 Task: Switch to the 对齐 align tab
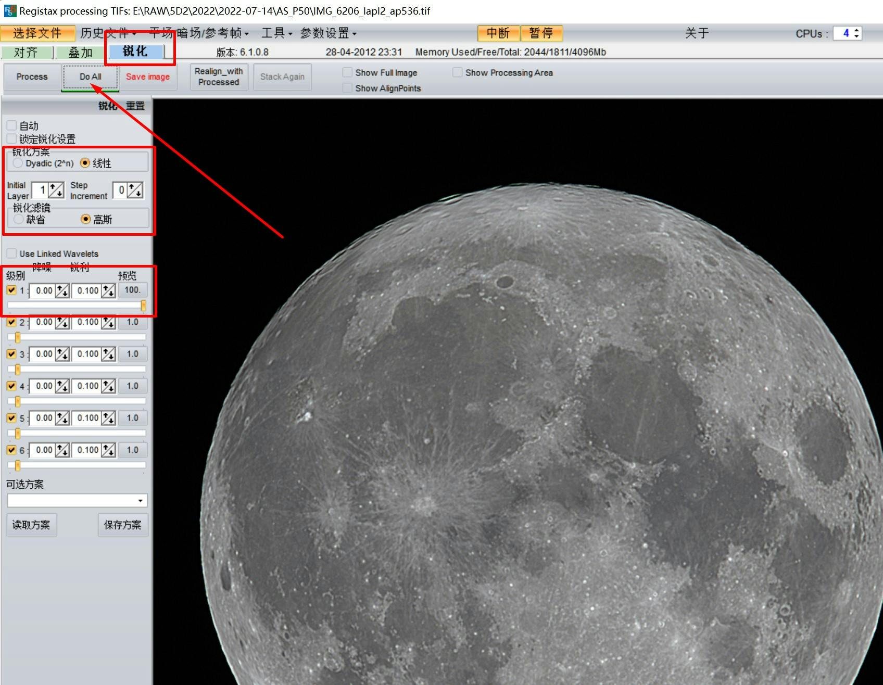[x=27, y=53]
